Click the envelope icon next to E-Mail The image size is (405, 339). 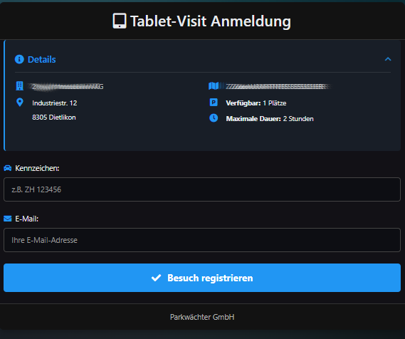[x=8, y=219]
